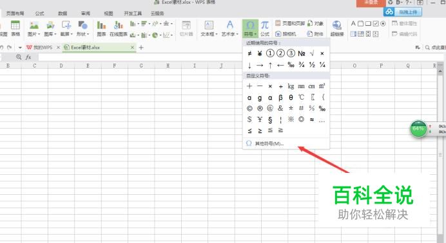Switch to the 云服务 ribbon tab

[157, 14]
